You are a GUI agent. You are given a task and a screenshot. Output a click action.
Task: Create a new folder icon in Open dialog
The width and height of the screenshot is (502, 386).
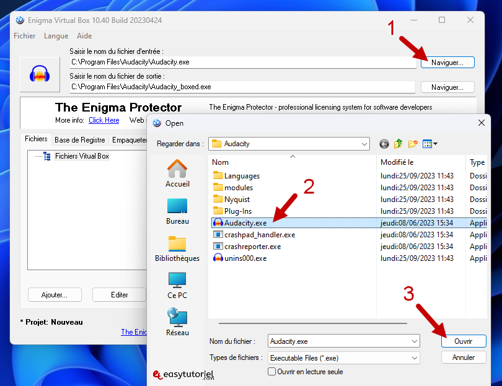pyautogui.click(x=413, y=144)
